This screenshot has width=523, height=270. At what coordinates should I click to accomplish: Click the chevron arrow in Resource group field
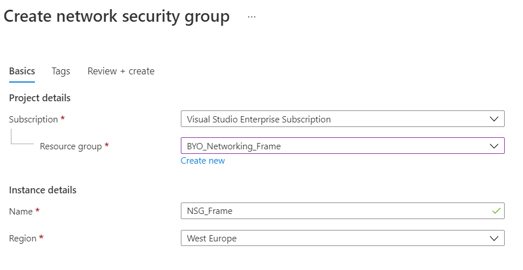pos(494,146)
